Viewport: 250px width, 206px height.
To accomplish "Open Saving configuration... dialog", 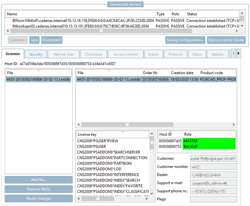I will click(185, 40).
